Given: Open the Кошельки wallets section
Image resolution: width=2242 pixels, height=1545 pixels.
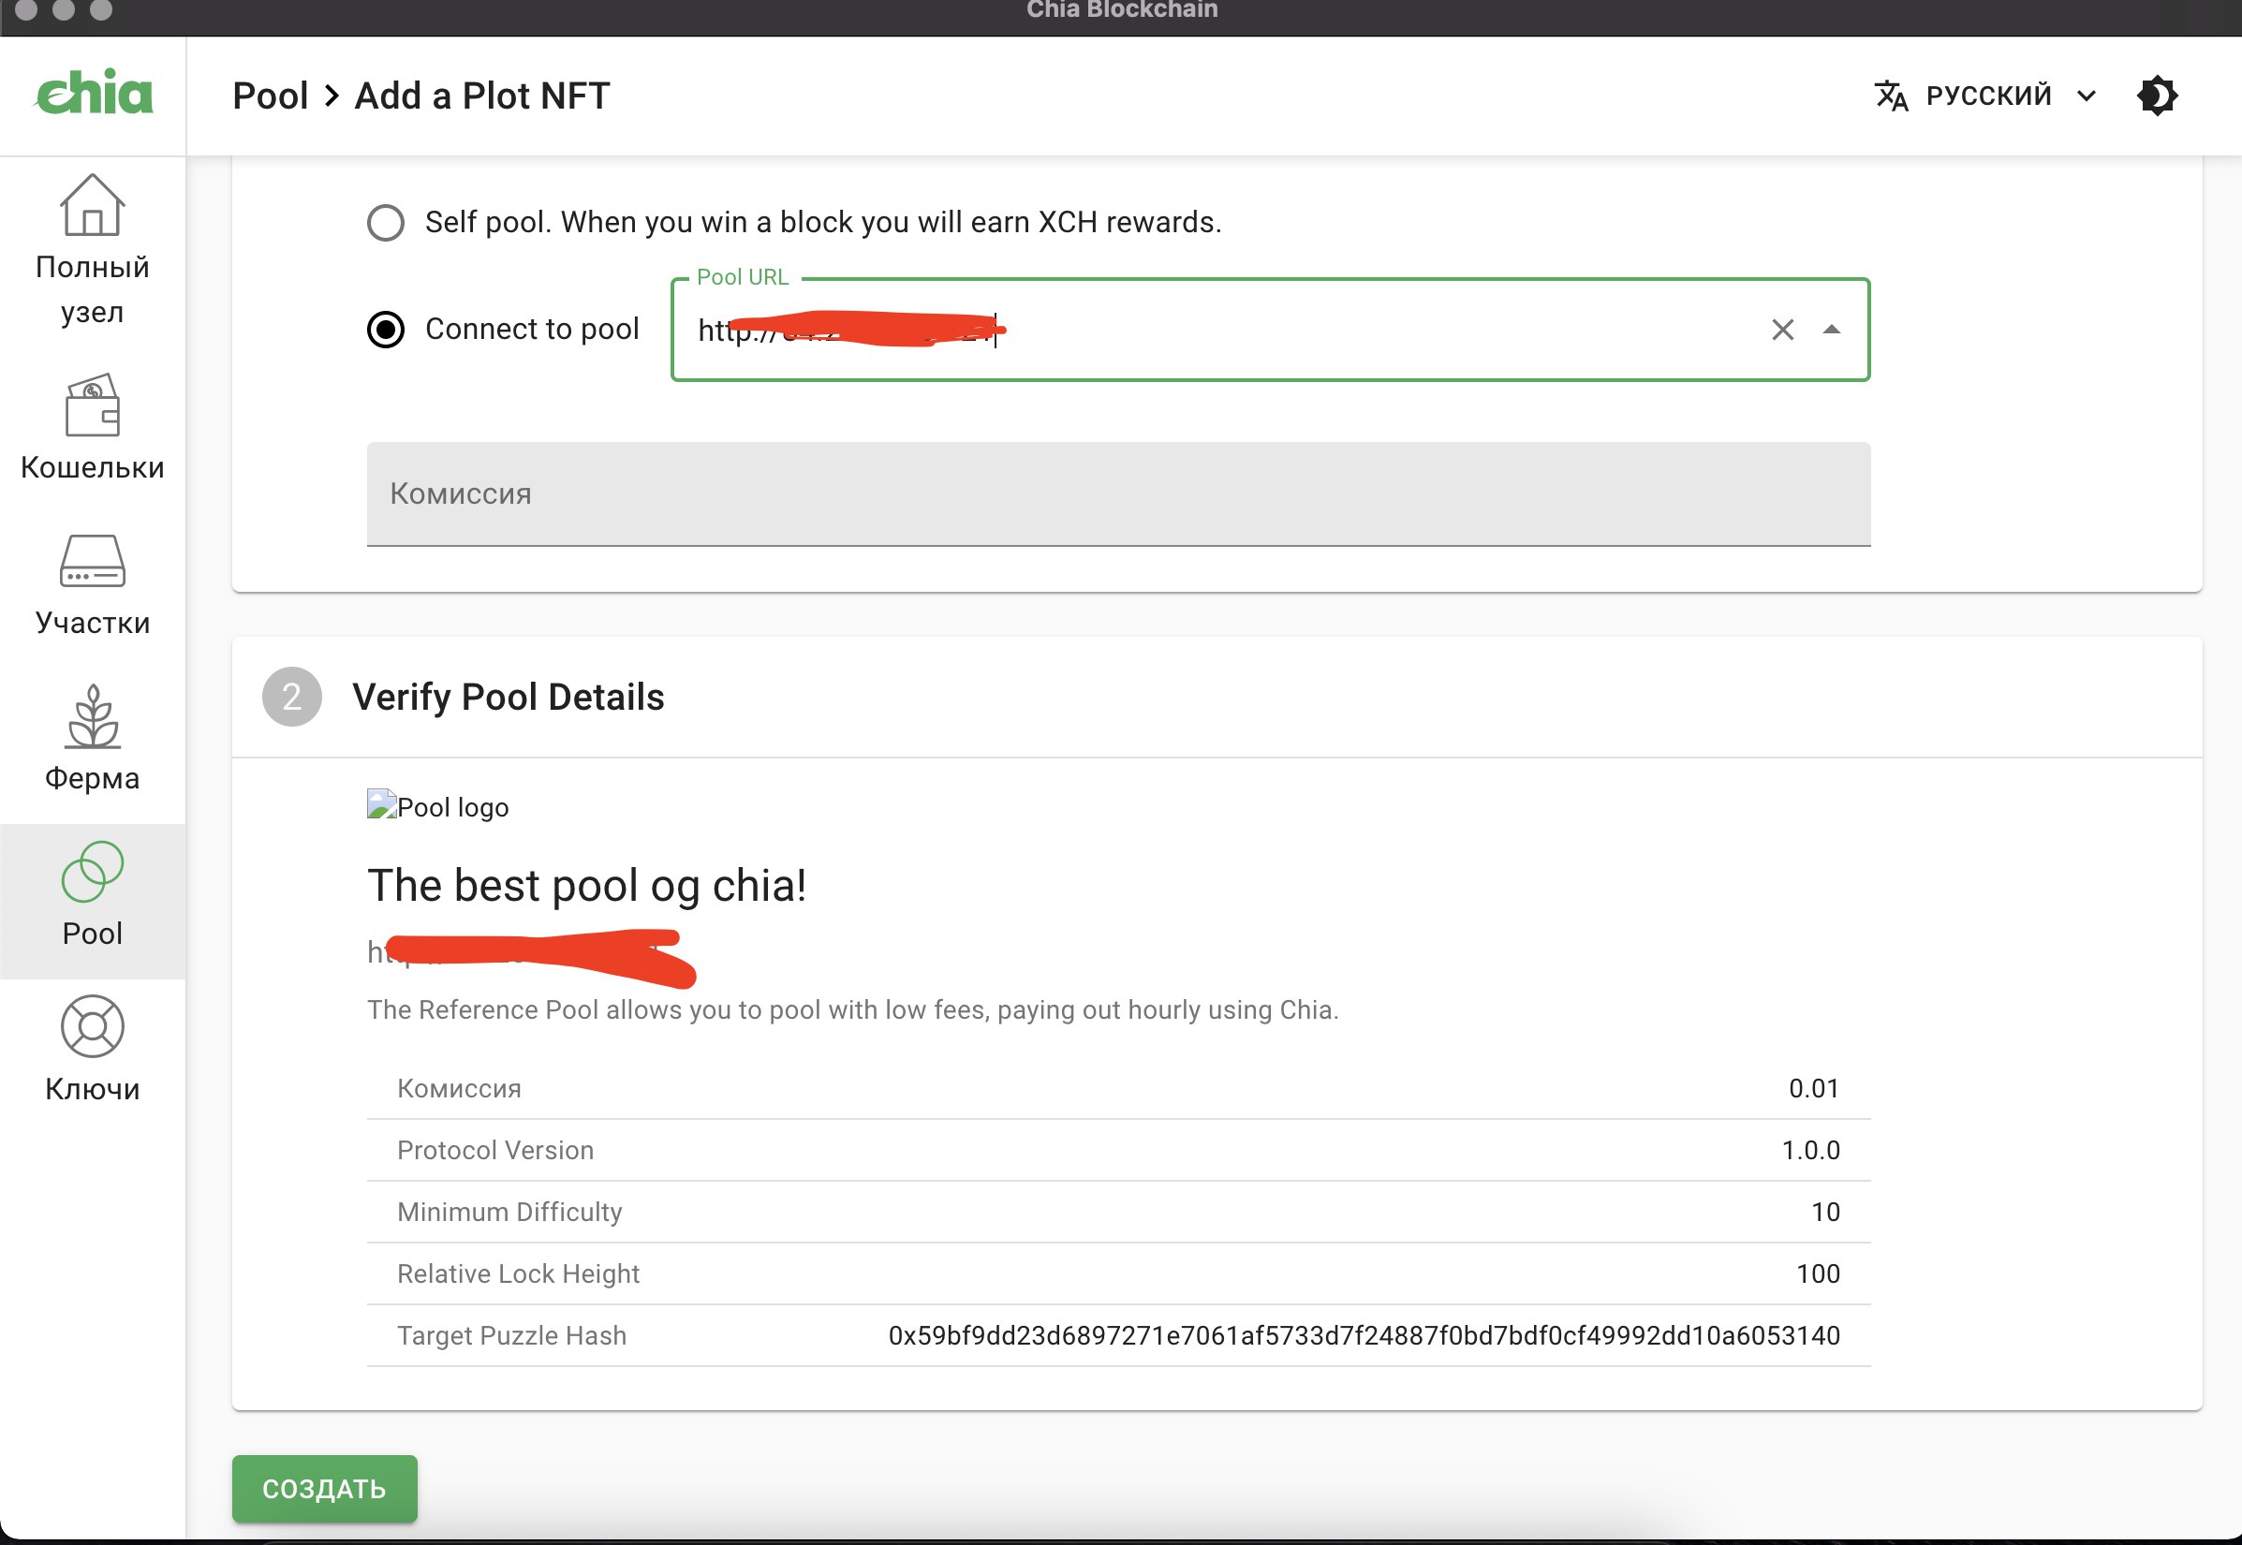Looking at the screenshot, I should point(92,427).
